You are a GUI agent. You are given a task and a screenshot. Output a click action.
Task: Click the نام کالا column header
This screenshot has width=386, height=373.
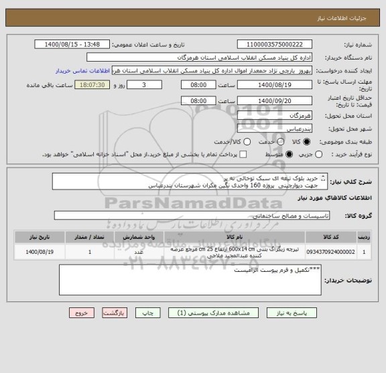coord(235,237)
